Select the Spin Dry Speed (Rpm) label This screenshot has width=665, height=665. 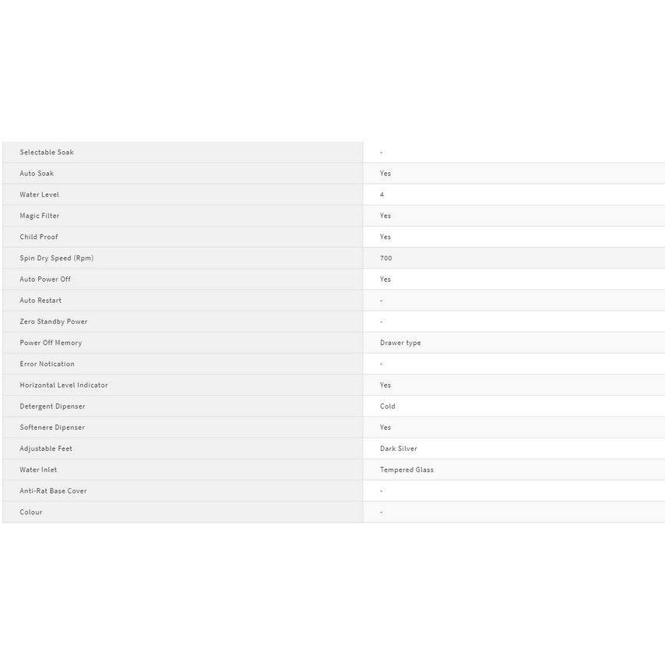pos(57,258)
